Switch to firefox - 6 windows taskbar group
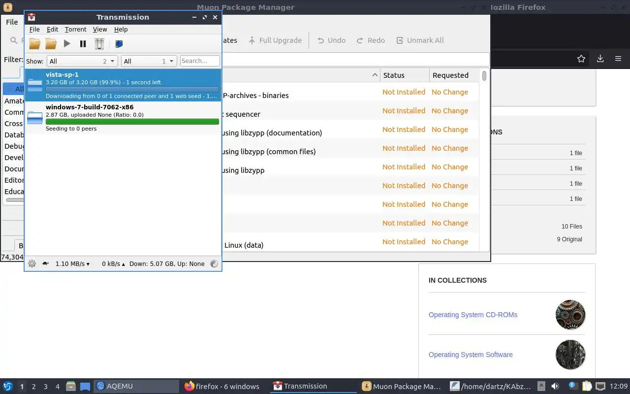 coord(224,386)
